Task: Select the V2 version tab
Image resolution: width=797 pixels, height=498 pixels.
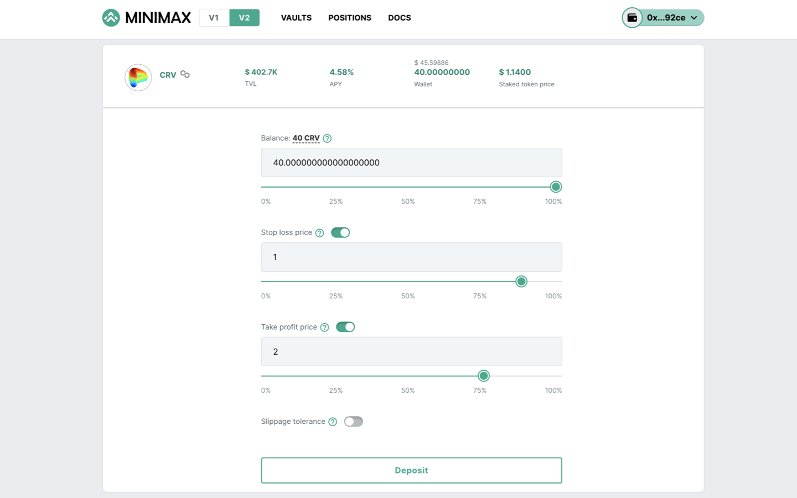Action: pos(245,18)
